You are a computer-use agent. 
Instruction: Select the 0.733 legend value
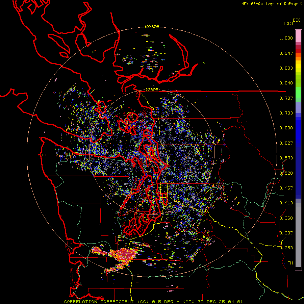[x=286, y=113]
